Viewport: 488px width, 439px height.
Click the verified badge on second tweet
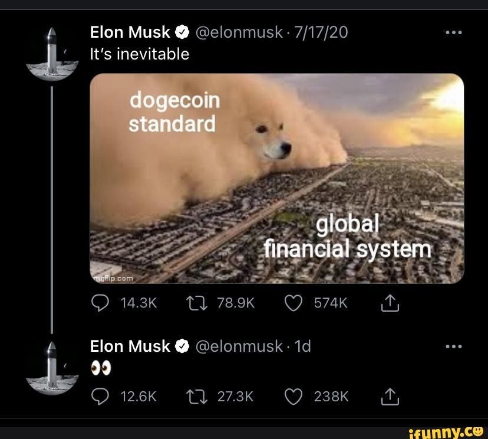click(x=182, y=346)
